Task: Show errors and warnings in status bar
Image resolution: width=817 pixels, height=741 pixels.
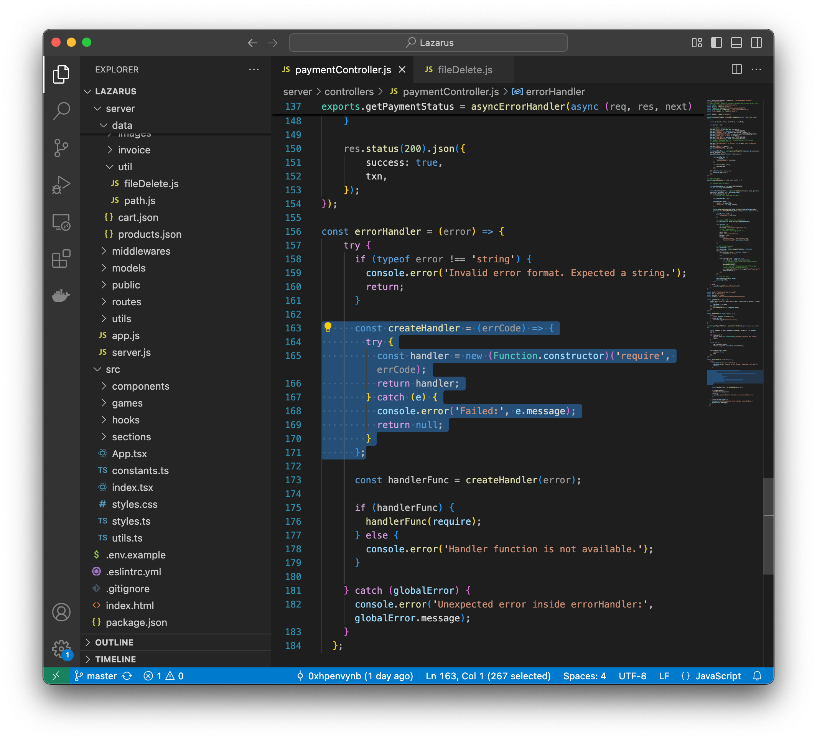Action: (163, 676)
